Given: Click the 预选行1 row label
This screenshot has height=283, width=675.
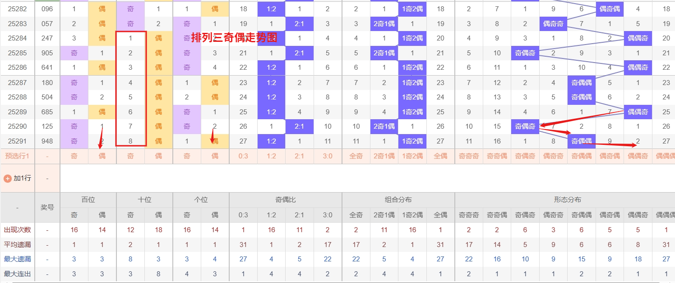Looking at the screenshot, I should (17, 156).
